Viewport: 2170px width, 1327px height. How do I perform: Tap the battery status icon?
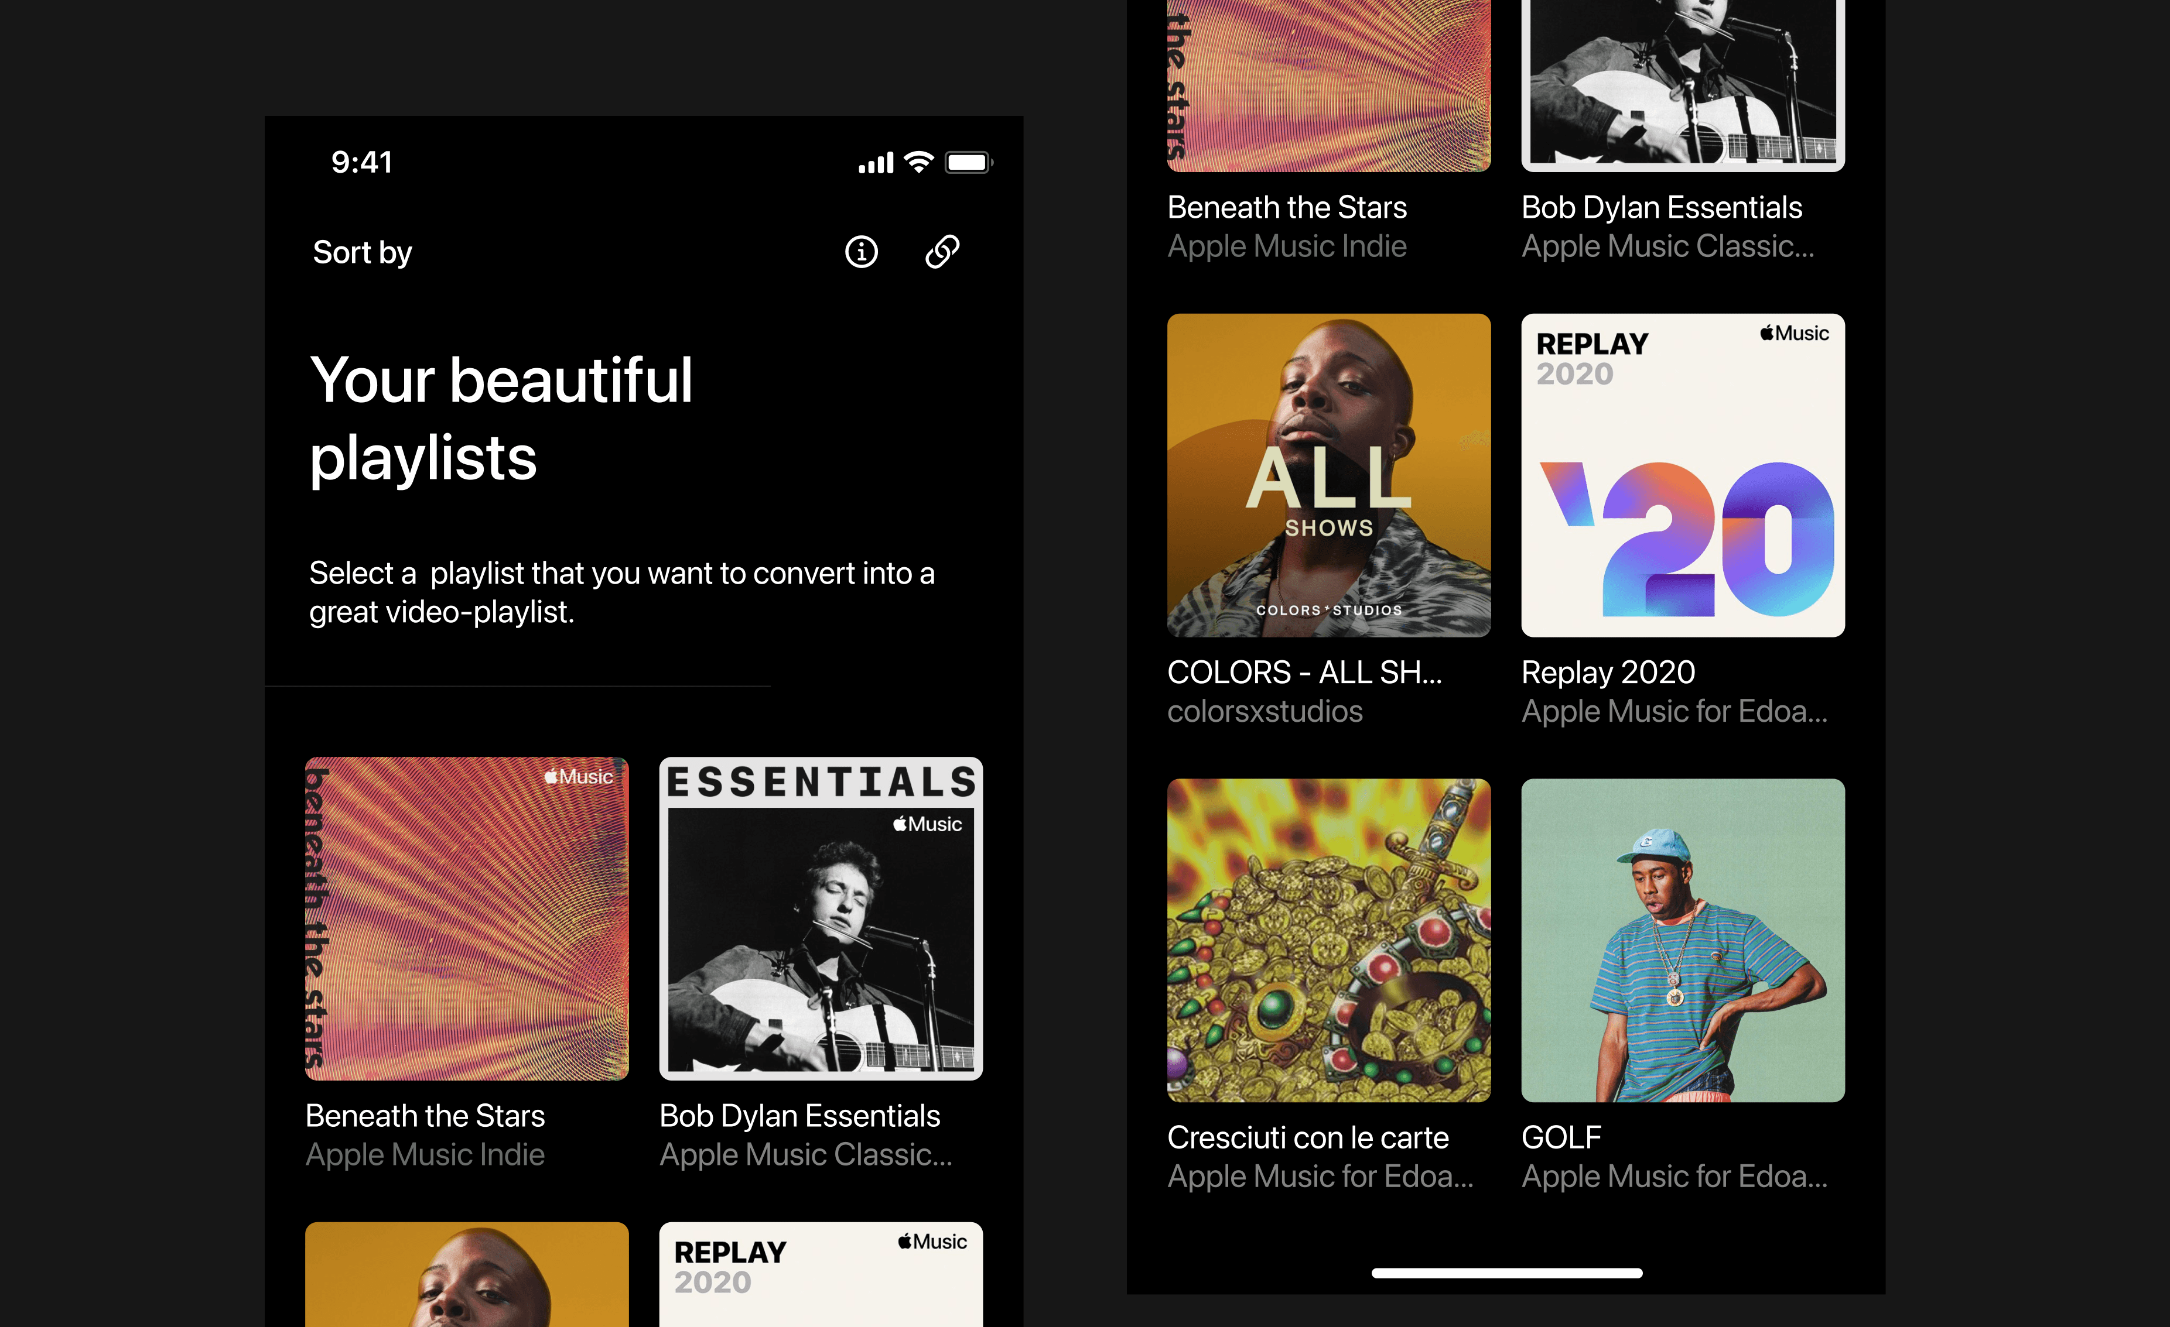968,163
